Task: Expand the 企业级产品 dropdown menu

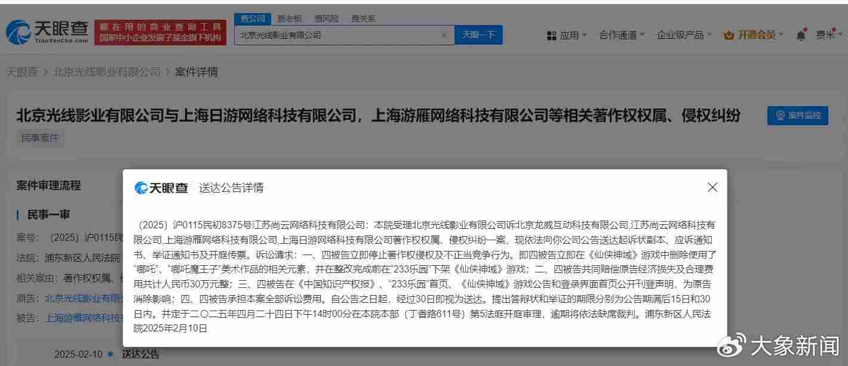Action: (x=684, y=35)
